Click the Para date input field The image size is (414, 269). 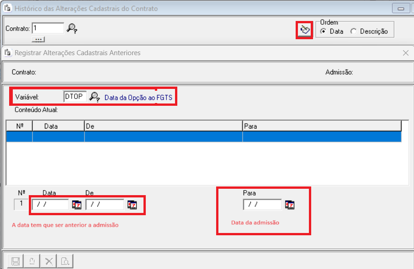click(x=262, y=205)
